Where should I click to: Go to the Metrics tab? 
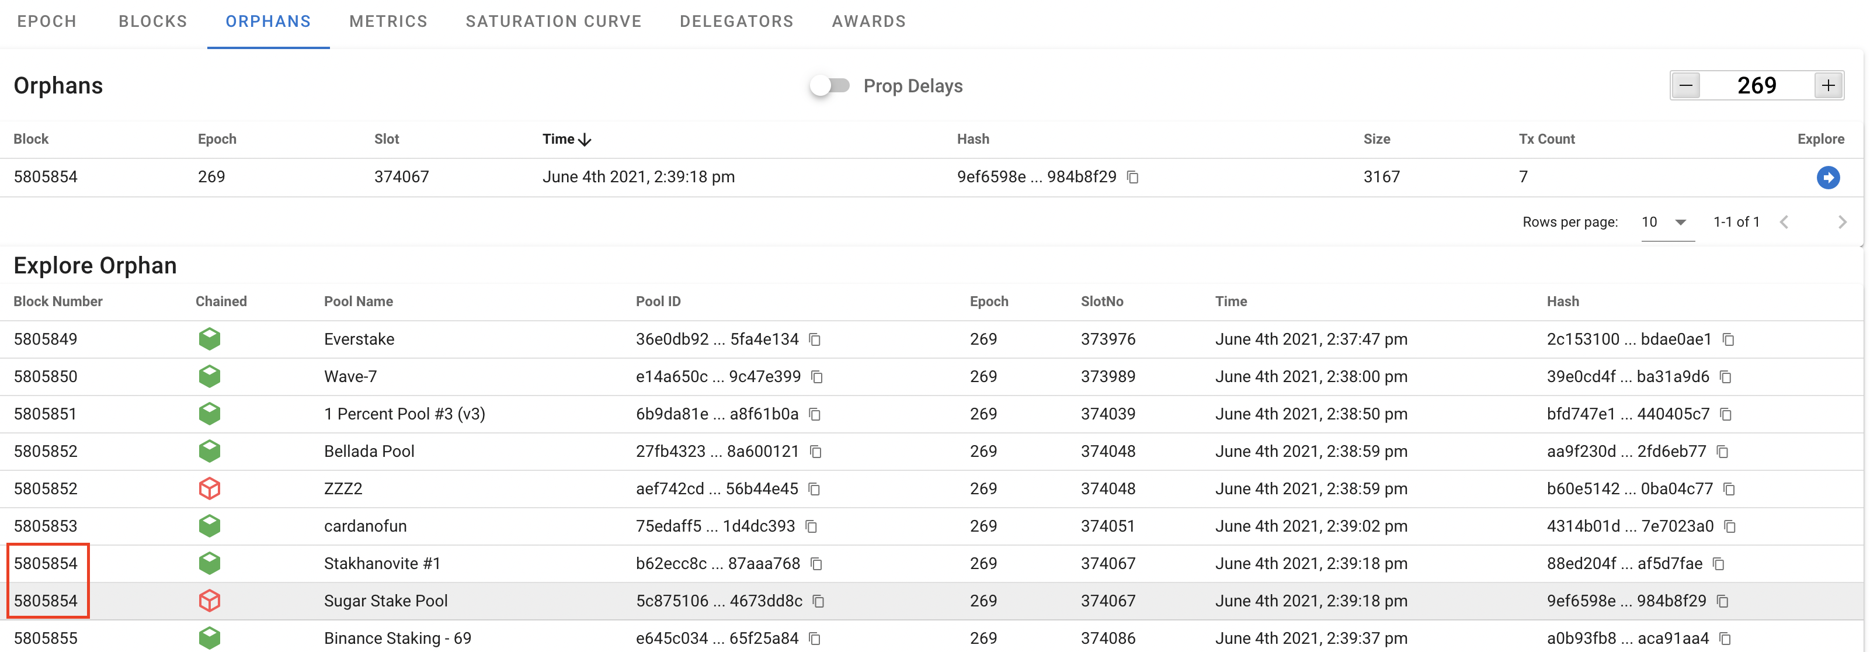(388, 22)
